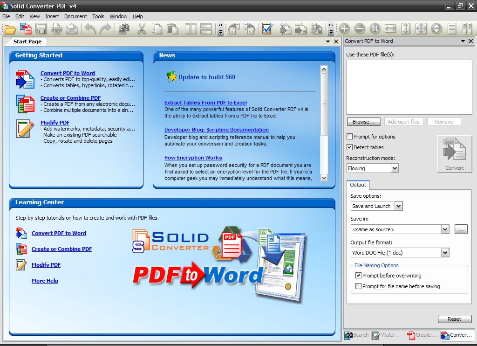Screen dimensions: 477x346
Task: Expand the second toolbar overflow chevron
Action: (x=331, y=29)
